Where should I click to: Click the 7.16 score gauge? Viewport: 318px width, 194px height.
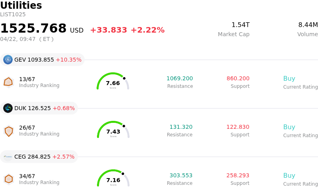[x=113, y=179]
